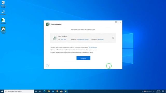Click the 'Desconocida' password value

coord(100,40)
